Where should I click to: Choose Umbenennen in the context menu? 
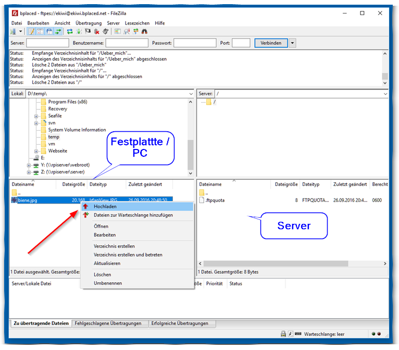[137, 283]
